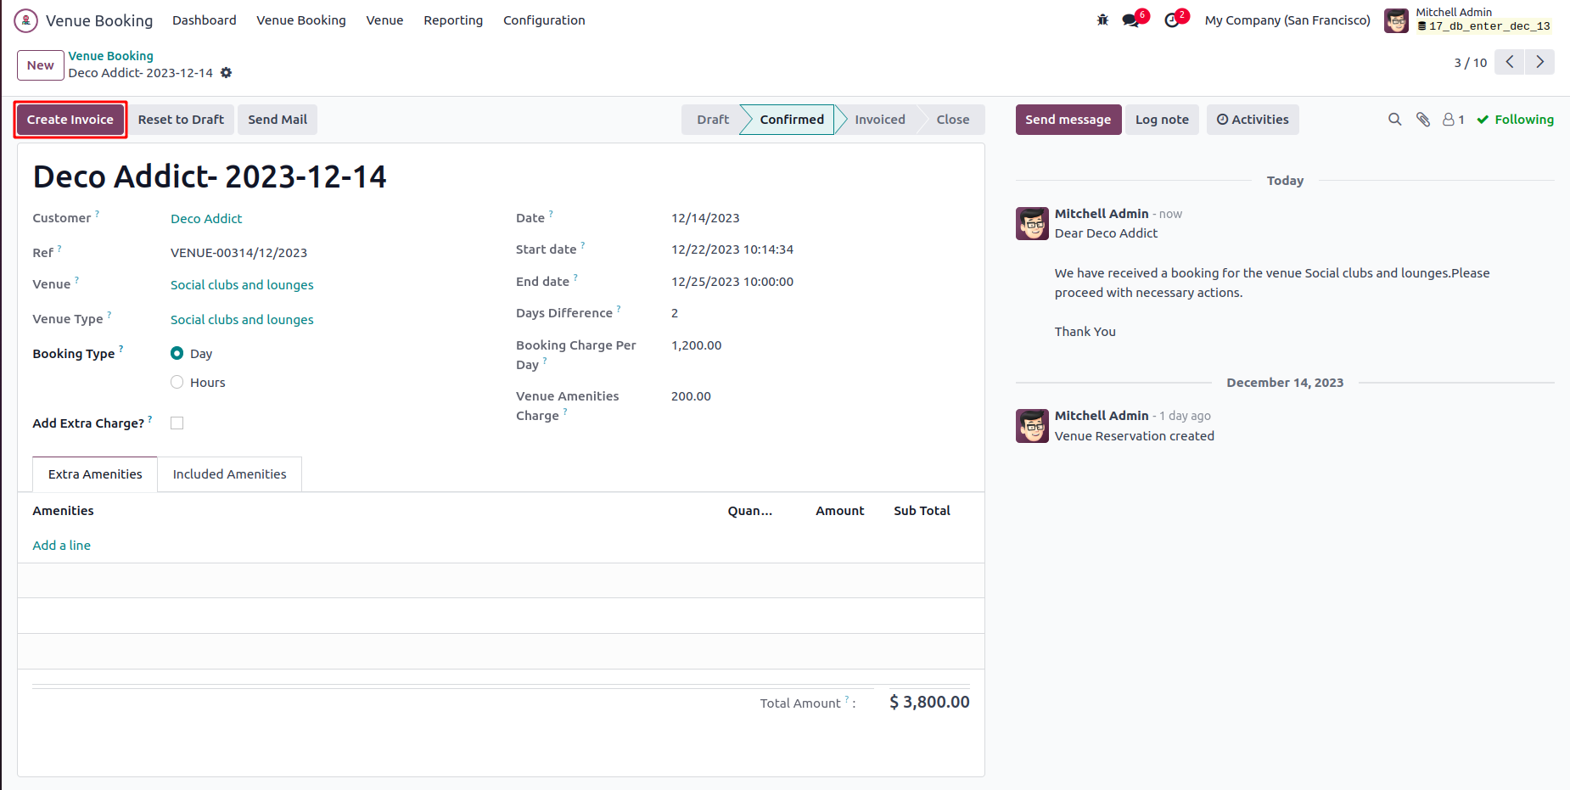Viewport: 1570px width, 790px height.
Task: Click the record counter 3 / 10
Action: point(1471,63)
